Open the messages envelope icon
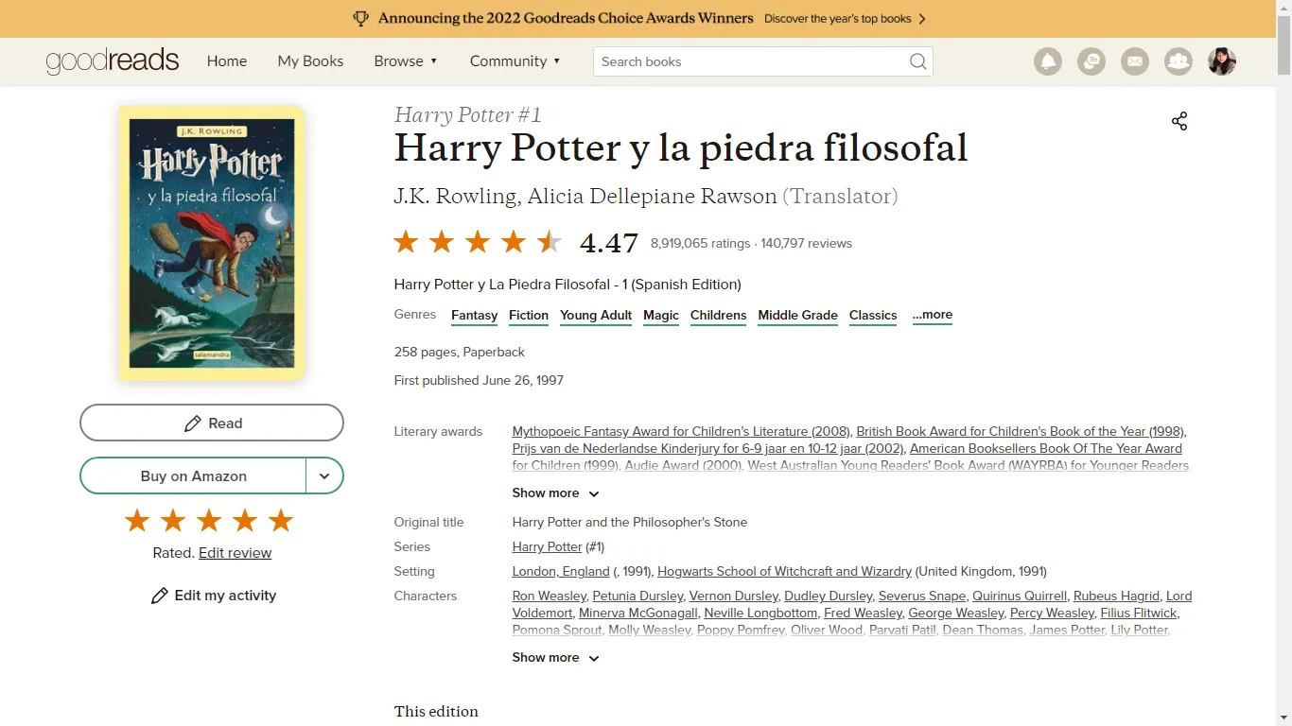1292x726 pixels. pos(1135,61)
